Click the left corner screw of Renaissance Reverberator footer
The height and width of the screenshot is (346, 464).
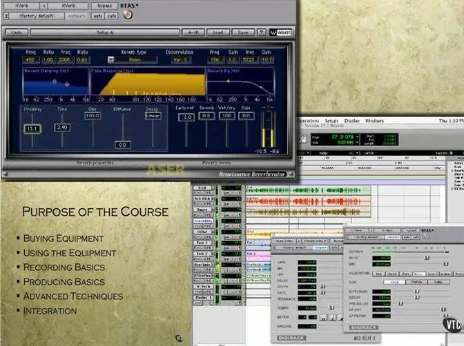click(6, 174)
